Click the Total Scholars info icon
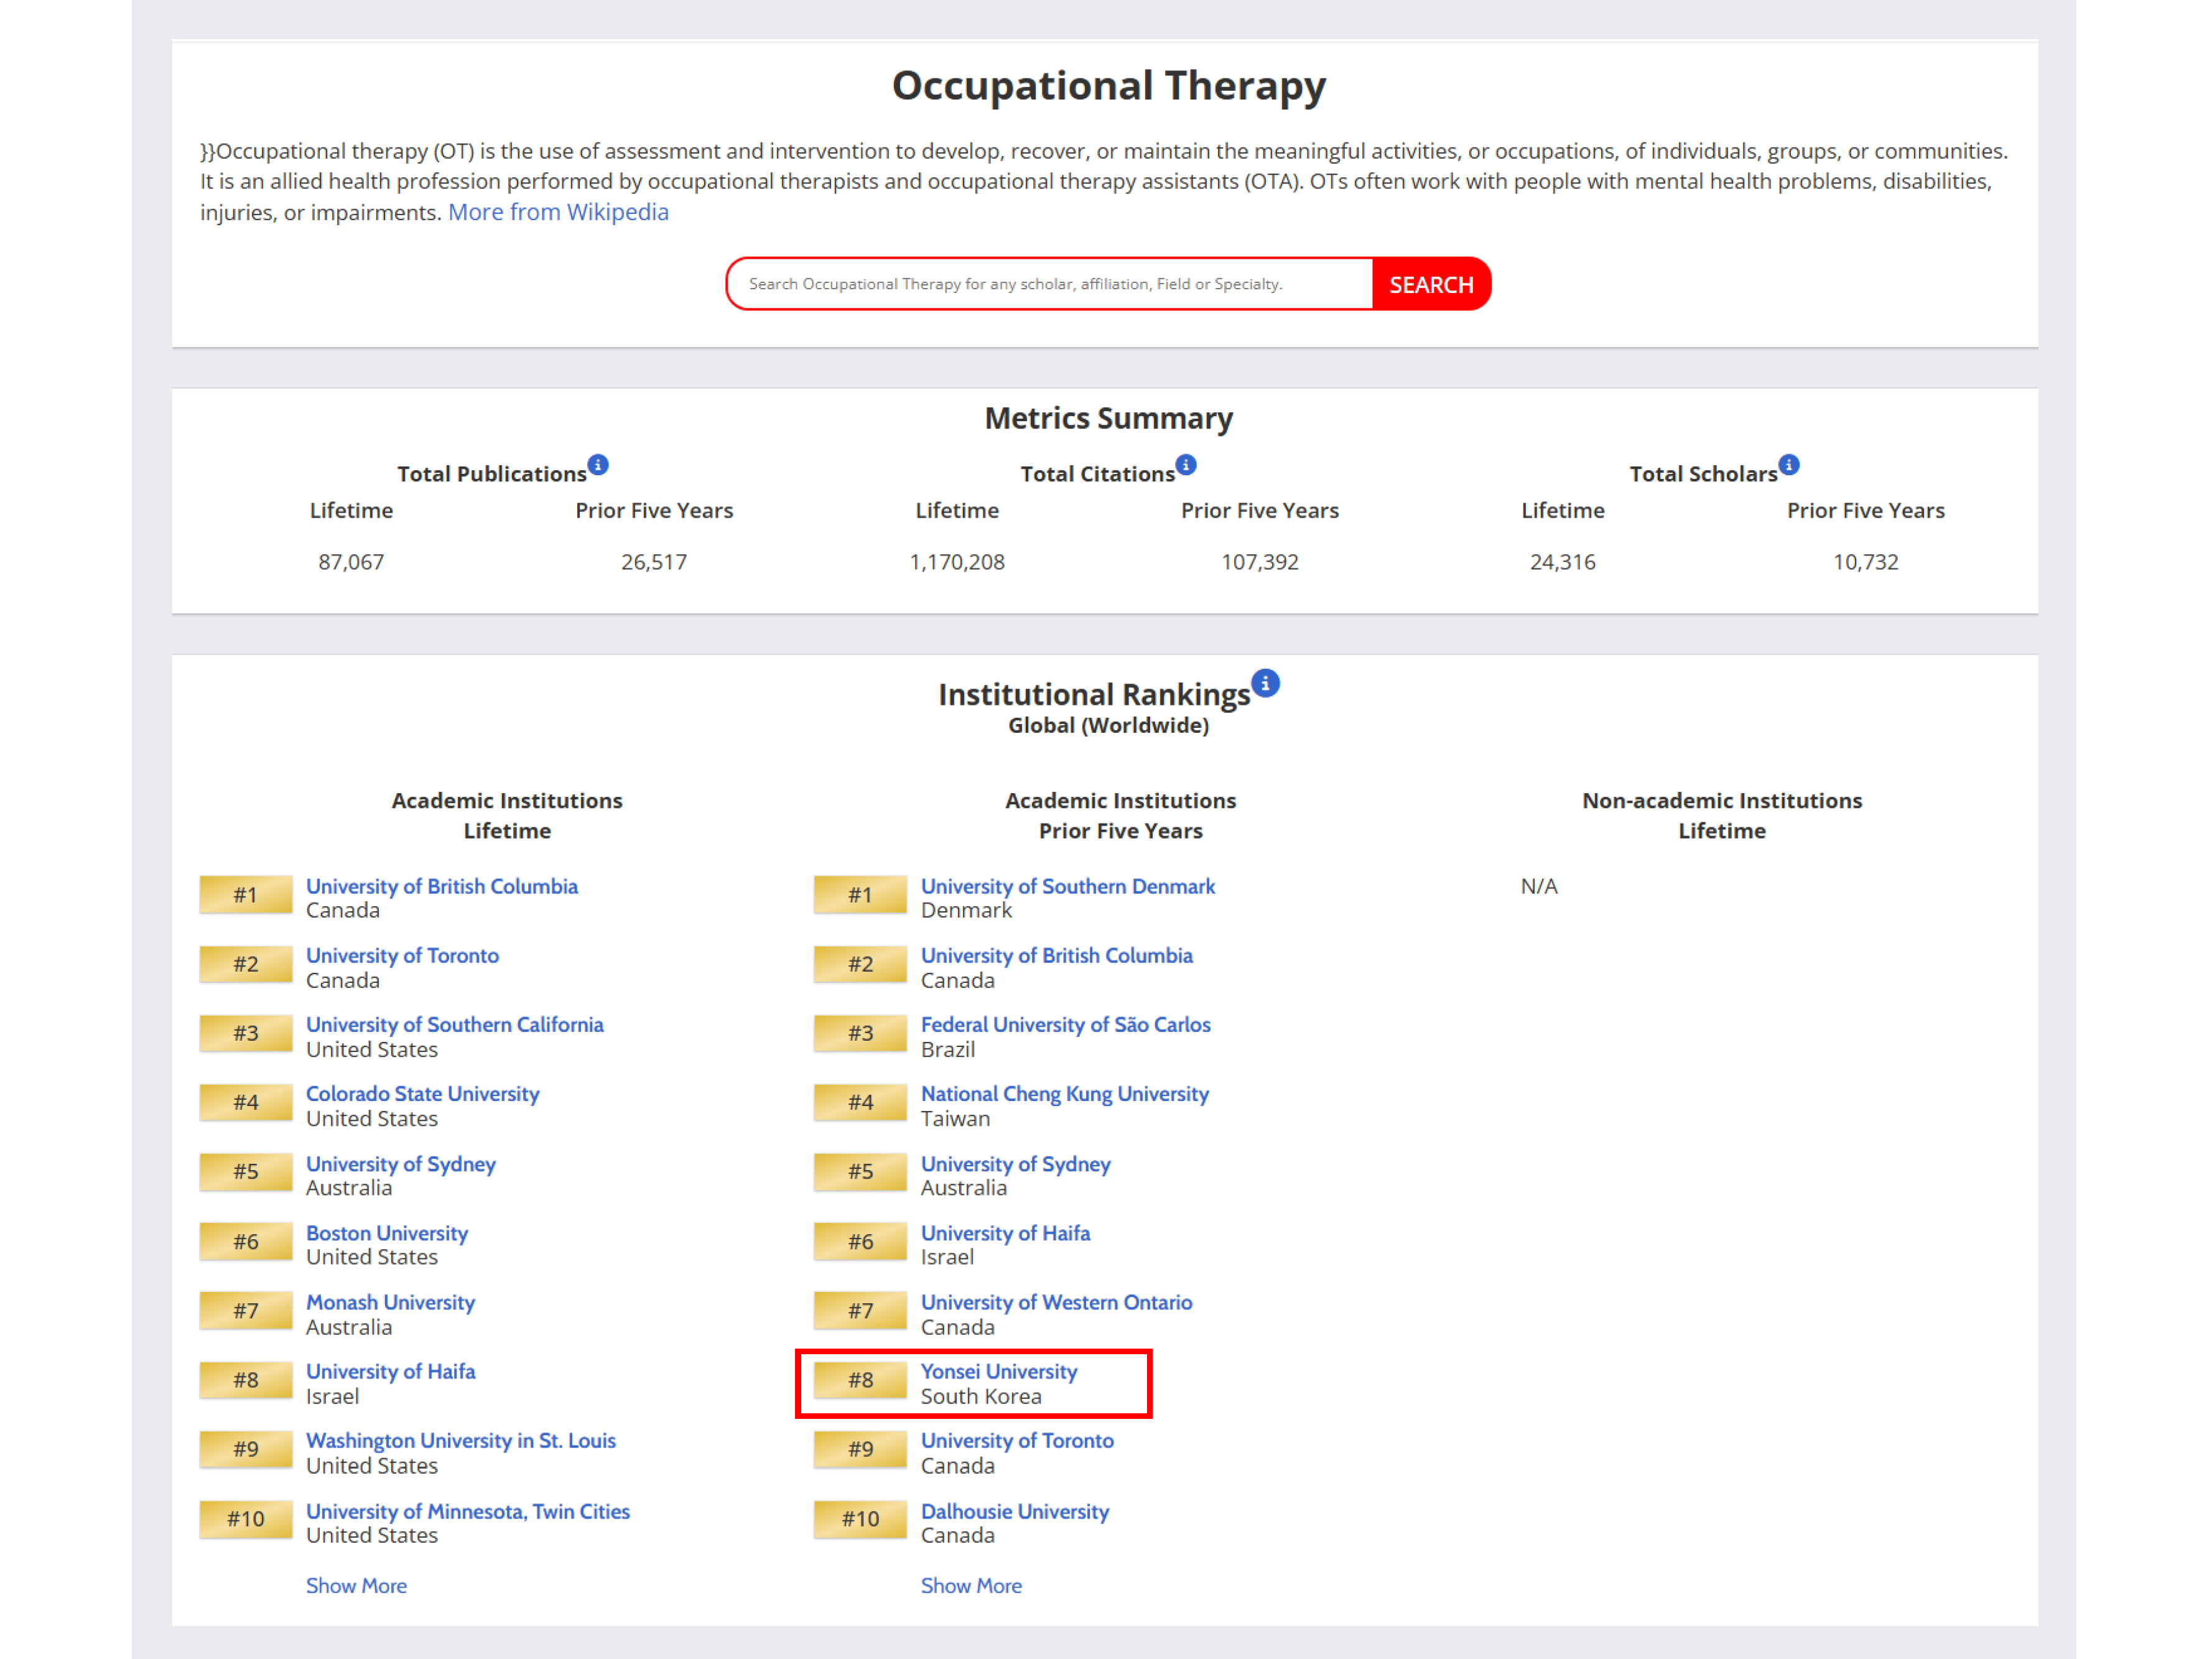The height and width of the screenshot is (1659, 2212). tap(1789, 465)
